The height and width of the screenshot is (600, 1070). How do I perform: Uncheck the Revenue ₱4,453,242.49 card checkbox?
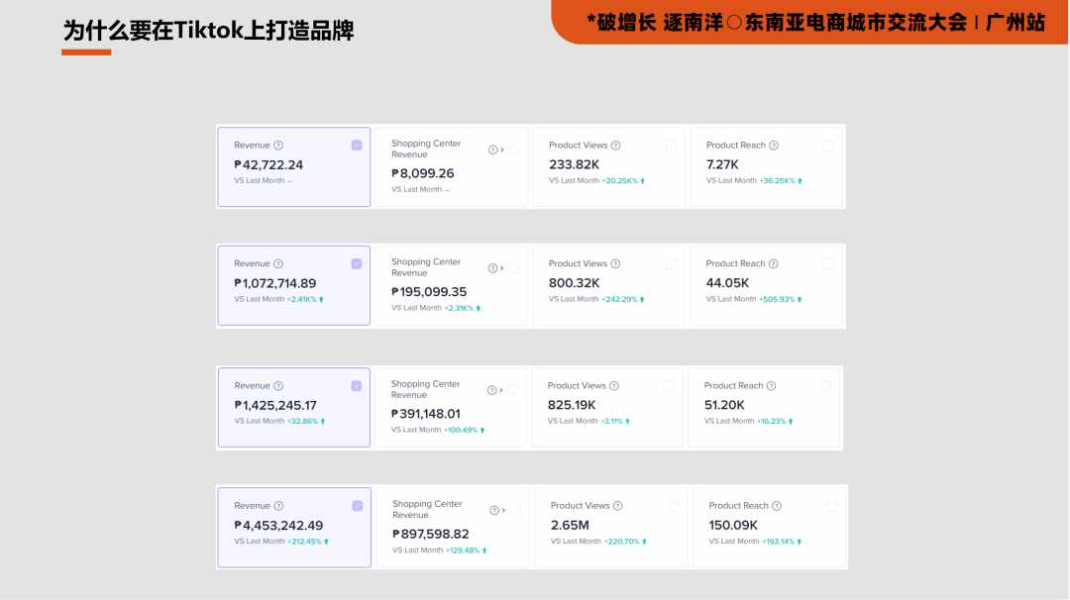(357, 506)
